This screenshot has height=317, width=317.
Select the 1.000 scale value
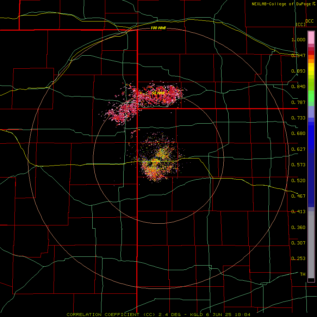pos(298,39)
